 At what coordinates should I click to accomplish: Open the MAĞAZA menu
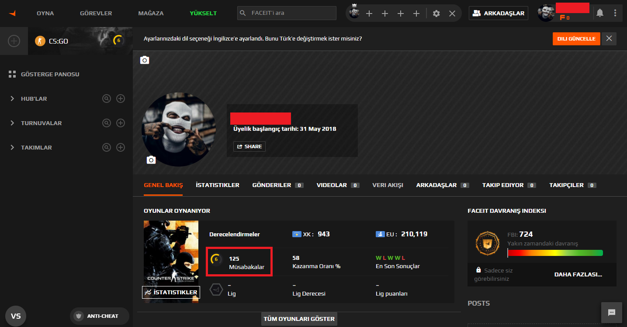[x=151, y=13]
